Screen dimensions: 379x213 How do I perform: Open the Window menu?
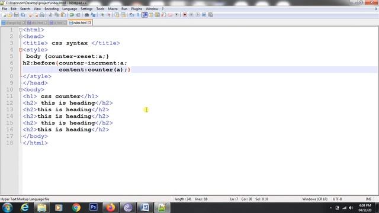tap(152, 9)
